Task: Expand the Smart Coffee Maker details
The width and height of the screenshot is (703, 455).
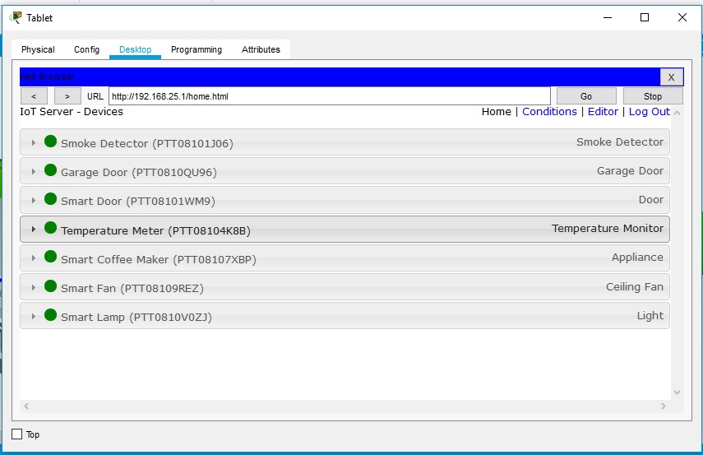Action: point(34,258)
